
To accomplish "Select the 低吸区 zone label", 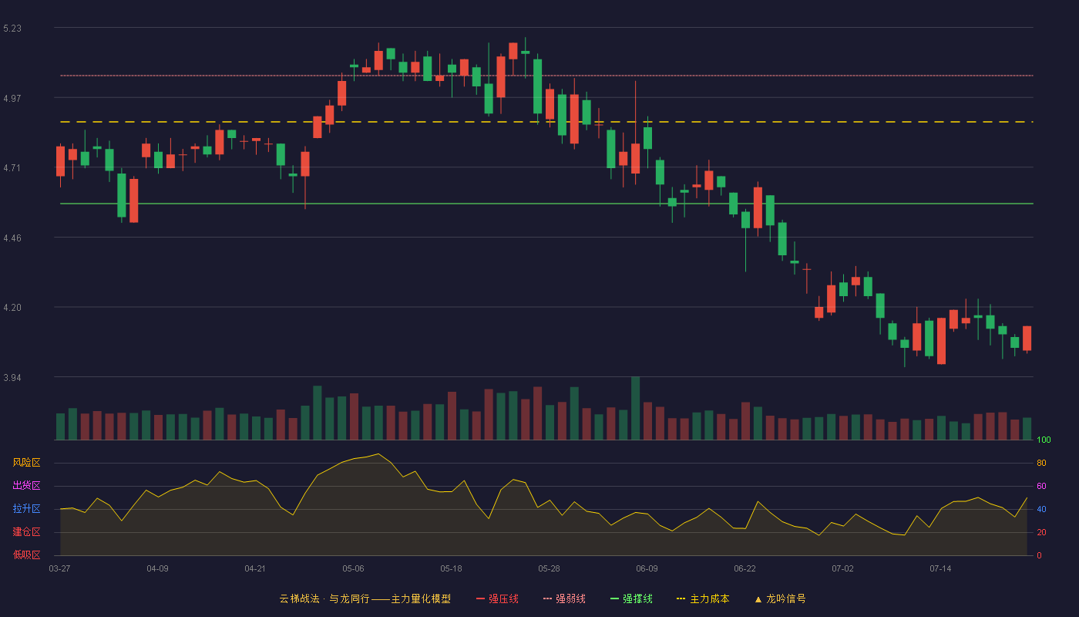I will click(x=27, y=555).
